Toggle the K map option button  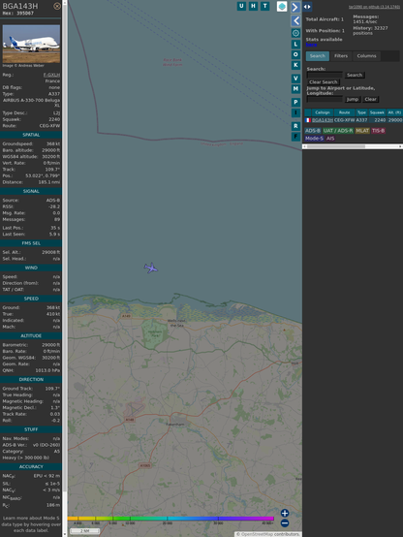point(295,65)
